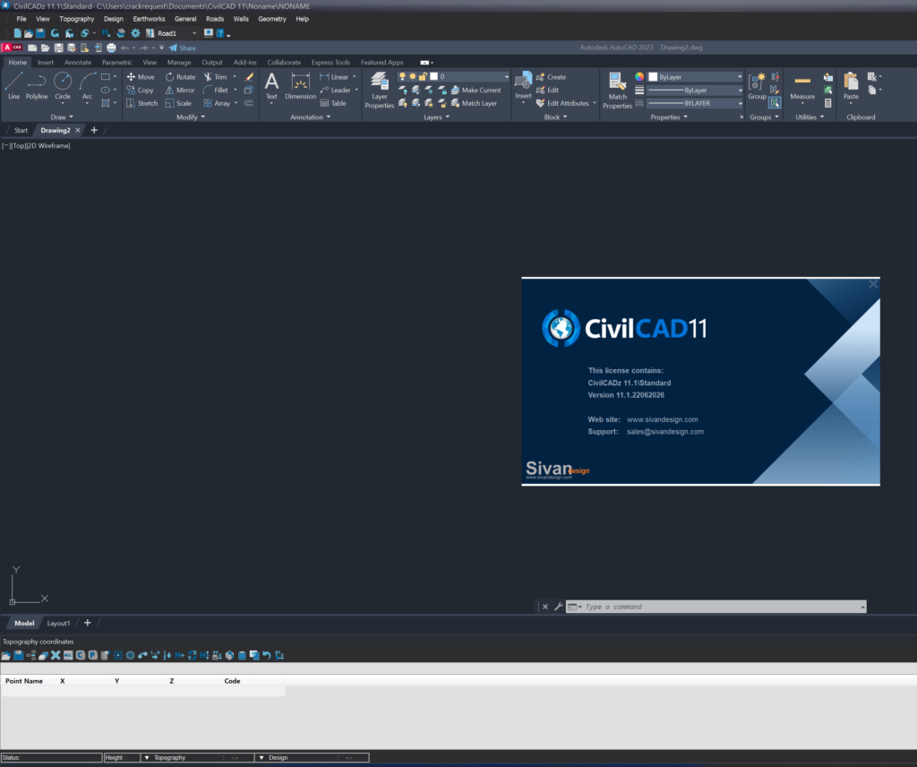Expand the Annotation panel
917x767 pixels.
point(311,117)
